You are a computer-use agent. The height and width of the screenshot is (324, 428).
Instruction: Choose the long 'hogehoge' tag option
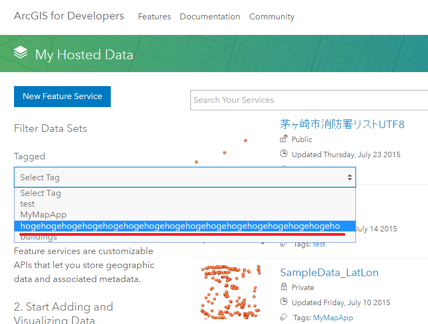click(x=185, y=226)
